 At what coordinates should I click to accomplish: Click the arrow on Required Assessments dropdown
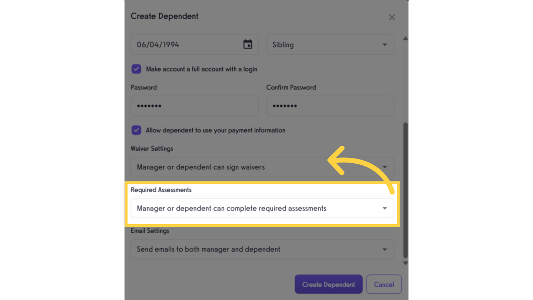click(384, 208)
